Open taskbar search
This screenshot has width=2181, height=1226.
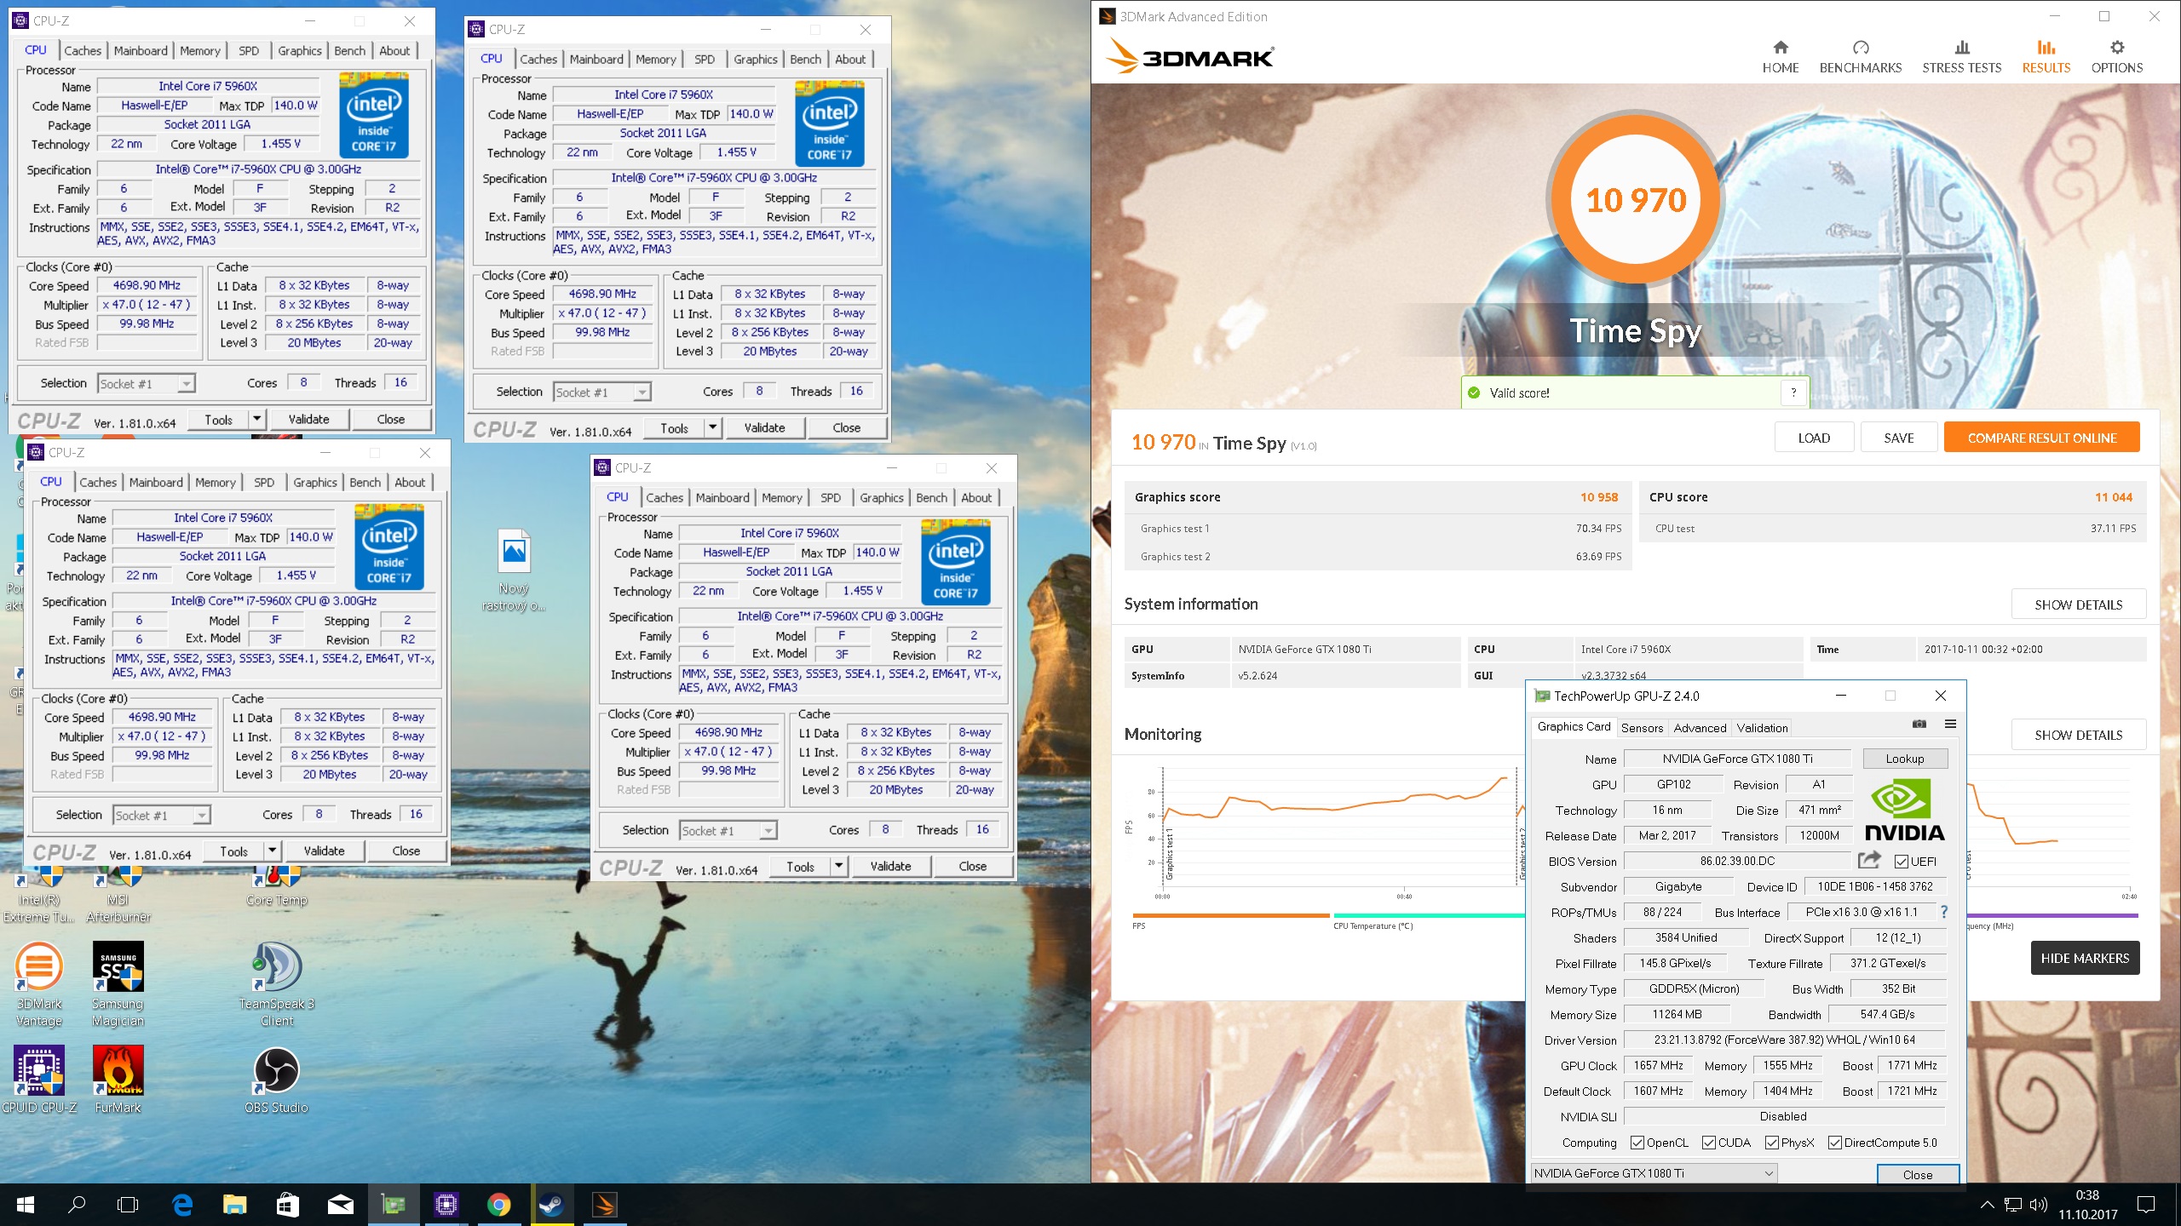[x=77, y=1205]
